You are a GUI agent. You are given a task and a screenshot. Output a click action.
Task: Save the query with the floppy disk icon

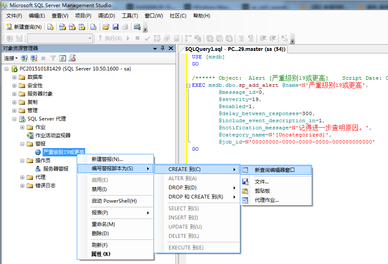116,27
